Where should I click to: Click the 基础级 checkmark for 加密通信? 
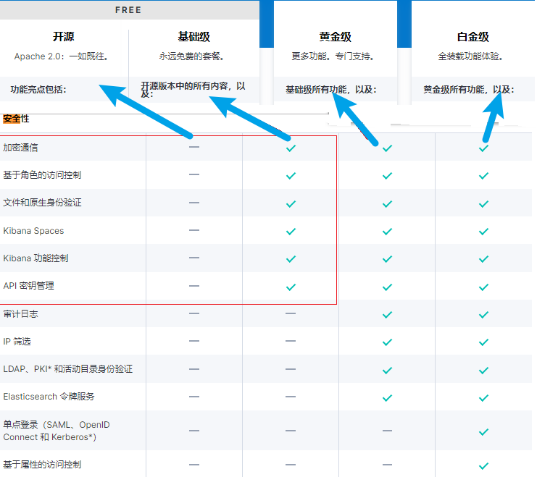291,148
